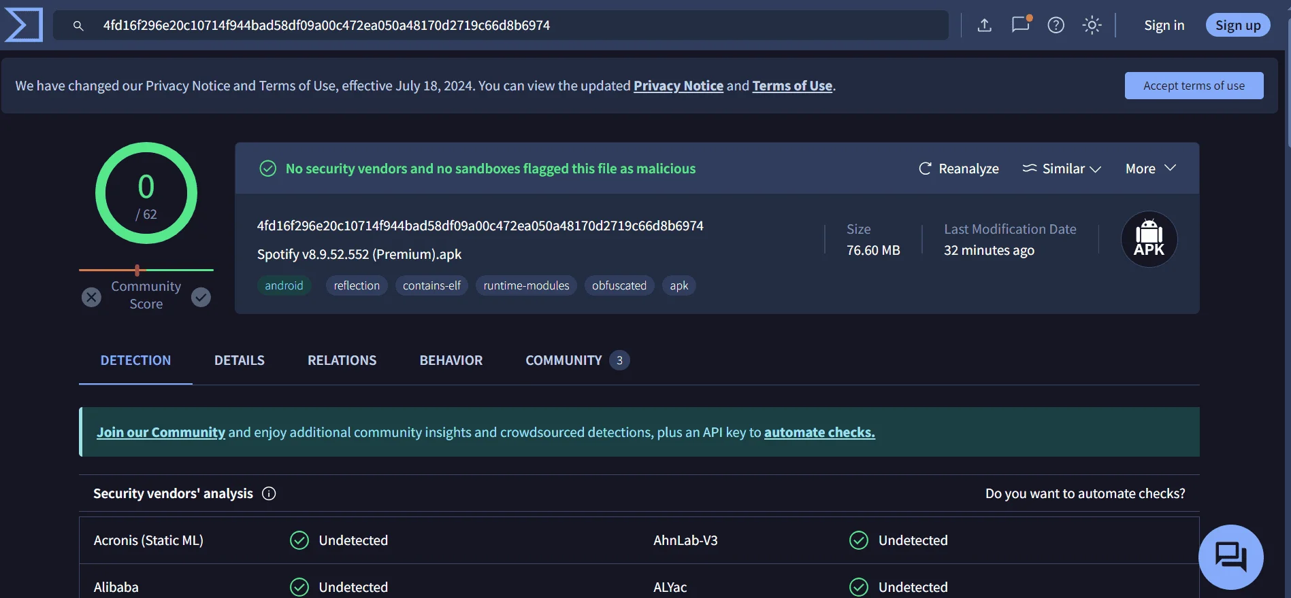The height and width of the screenshot is (598, 1291).
Task: Expand the More dropdown
Action: (1151, 169)
